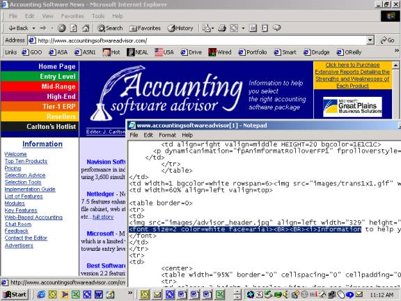Image resolution: width=401 pixels, height=301 pixels.
Task: Follow the Contact the Editor link
Action: (26, 238)
